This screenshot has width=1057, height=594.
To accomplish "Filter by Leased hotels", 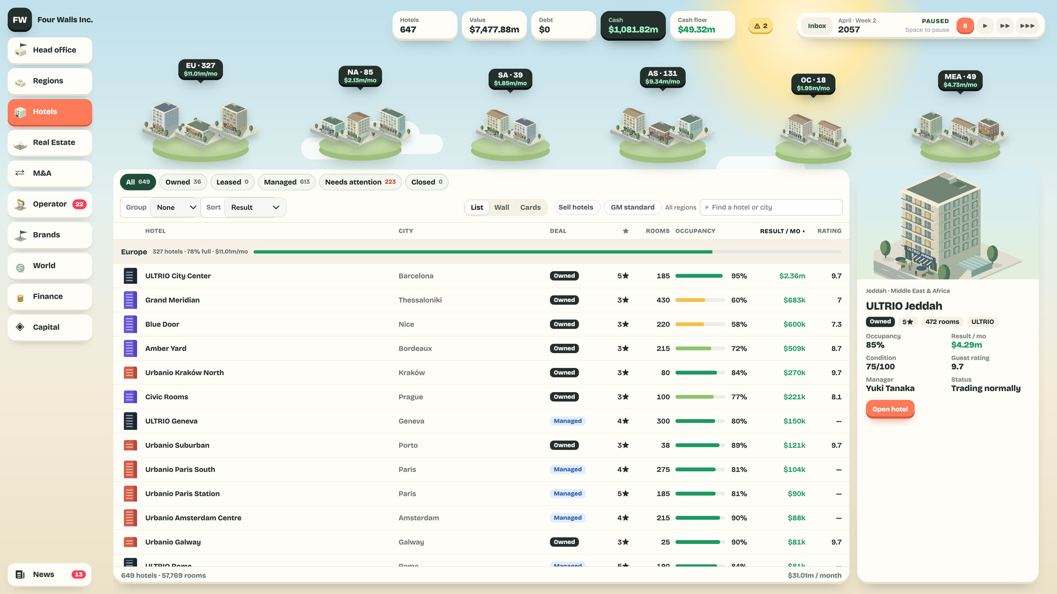I will 232,182.
